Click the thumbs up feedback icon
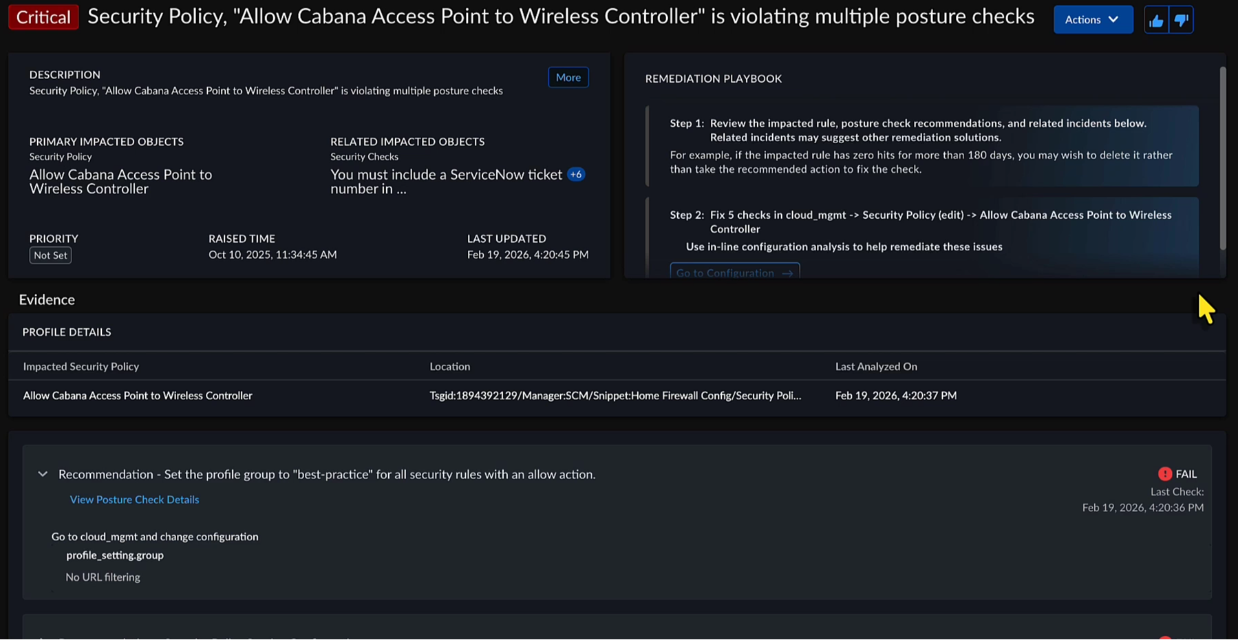This screenshot has width=1238, height=640. tap(1156, 21)
